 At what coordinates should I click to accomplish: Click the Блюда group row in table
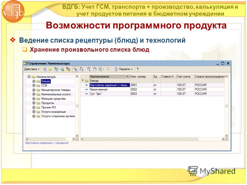click(153, 81)
